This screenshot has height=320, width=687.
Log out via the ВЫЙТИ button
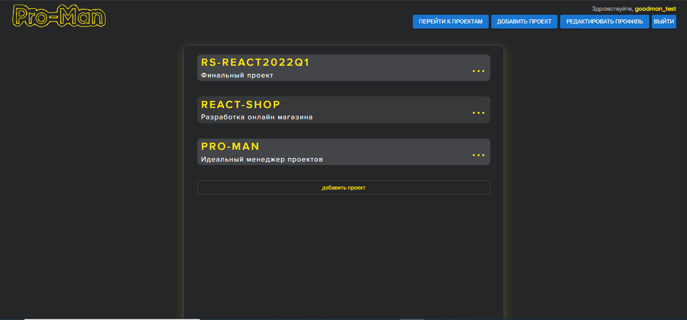pos(664,21)
